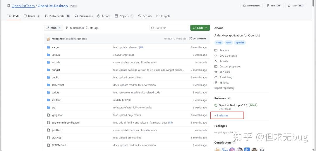Star the OpenList-Desktop repository
This screenshot has height=151, width=316.
click(296, 6)
